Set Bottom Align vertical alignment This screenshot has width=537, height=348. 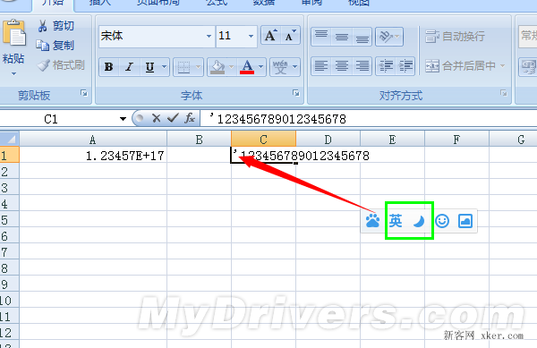click(x=362, y=37)
